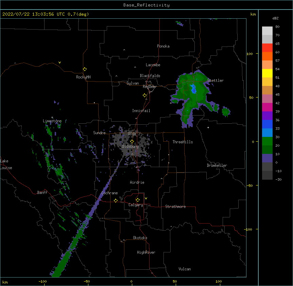Click the Ponoka city label
The image size is (293, 286).
(163, 46)
